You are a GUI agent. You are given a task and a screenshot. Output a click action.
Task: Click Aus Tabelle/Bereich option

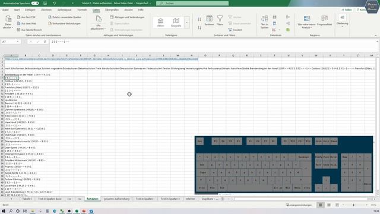tap(29, 30)
